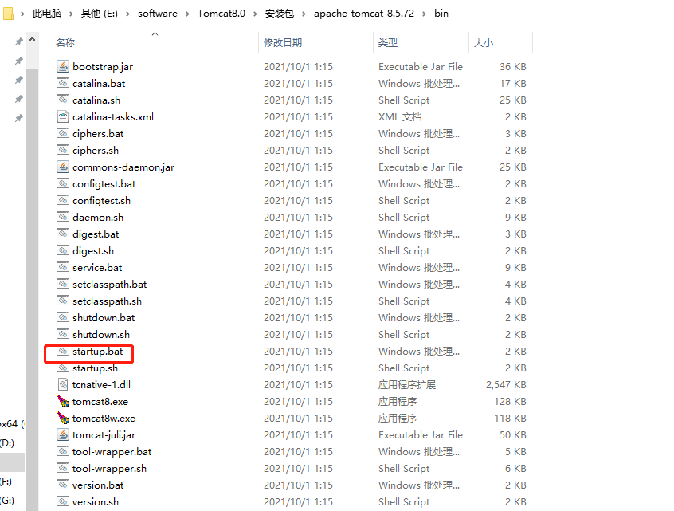The height and width of the screenshot is (511, 674).
Task: Go to the Tomcat8.0 folder in the breadcrumb
Action: [x=221, y=14]
